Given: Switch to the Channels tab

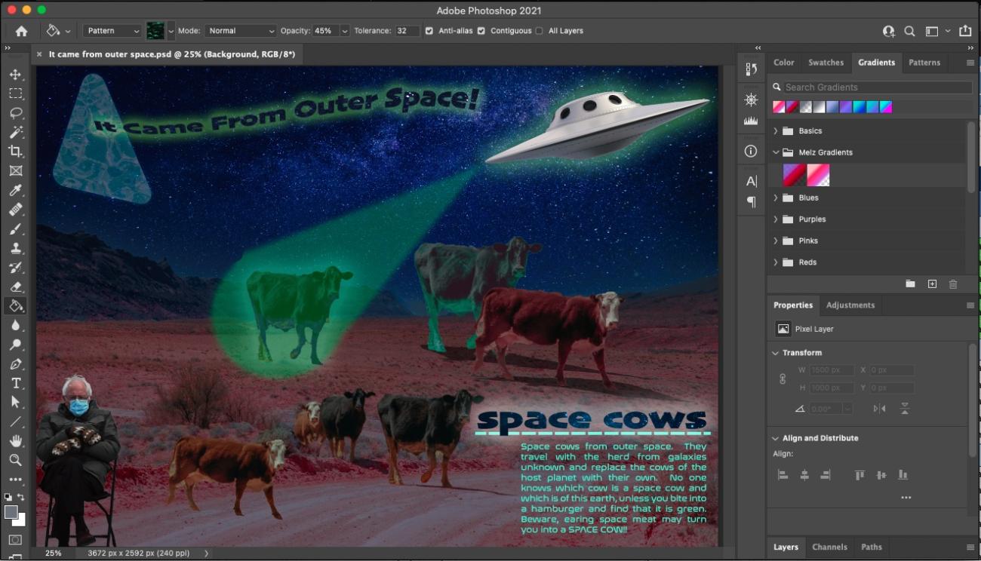Looking at the screenshot, I should 829,547.
